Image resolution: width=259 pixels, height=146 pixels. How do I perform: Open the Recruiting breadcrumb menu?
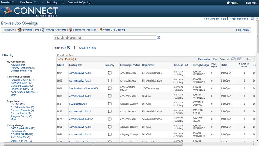click(x=53, y=2)
